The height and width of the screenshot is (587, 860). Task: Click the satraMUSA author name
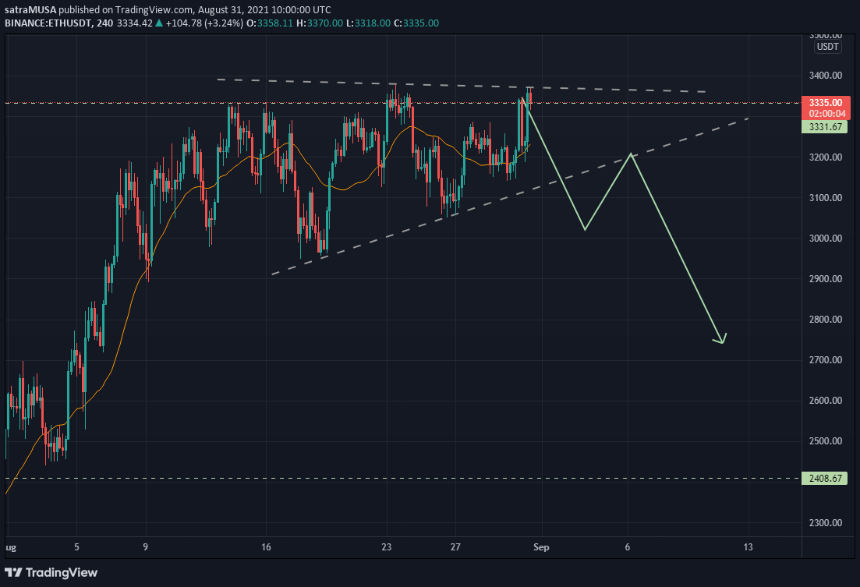tap(30, 10)
